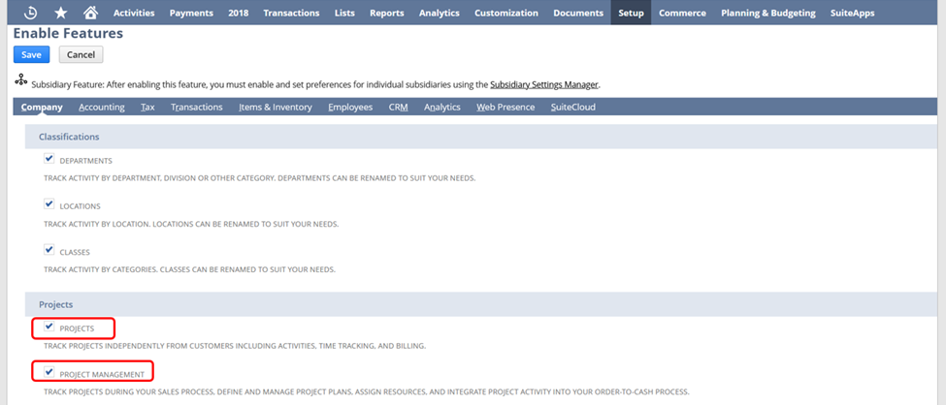Open the Commerce menu
Image resolution: width=946 pixels, height=405 pixels.
(682, 13)
